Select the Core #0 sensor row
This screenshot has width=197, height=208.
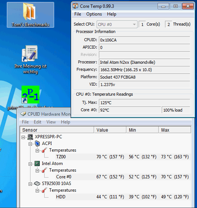tap(123, 177)
